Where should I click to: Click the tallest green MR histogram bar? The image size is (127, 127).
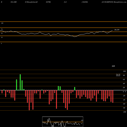[x=20, y=82]
